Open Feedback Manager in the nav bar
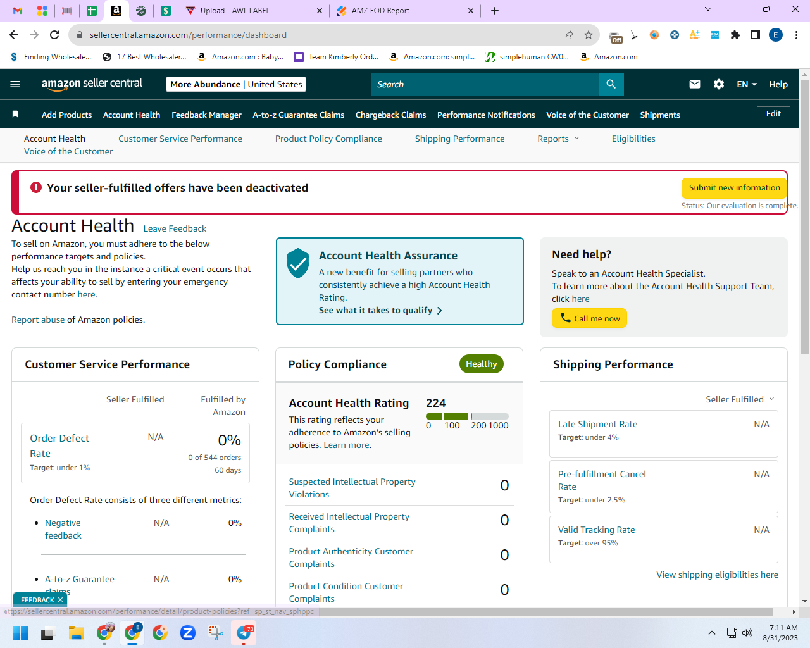 pos(206,115)
